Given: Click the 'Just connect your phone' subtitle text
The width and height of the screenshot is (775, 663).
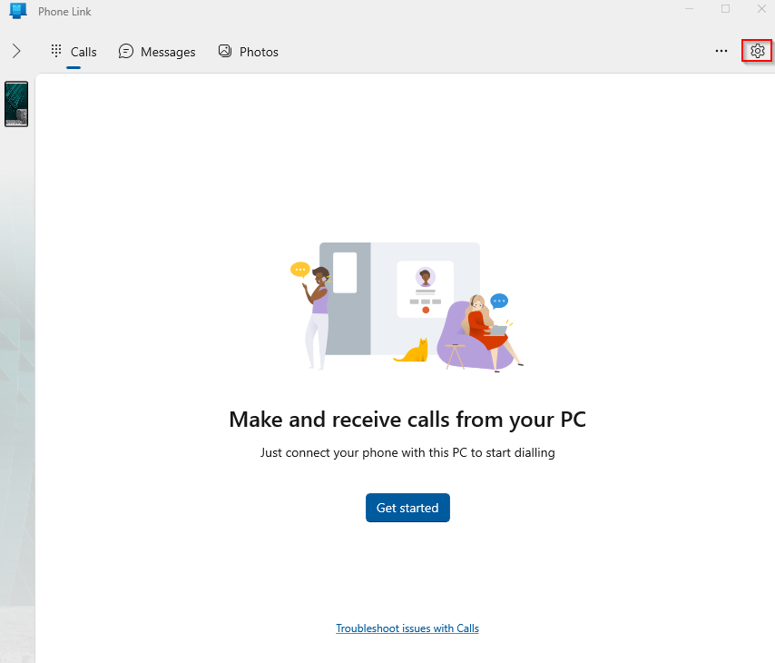Looking at the screenshot, I should point(407,452).
